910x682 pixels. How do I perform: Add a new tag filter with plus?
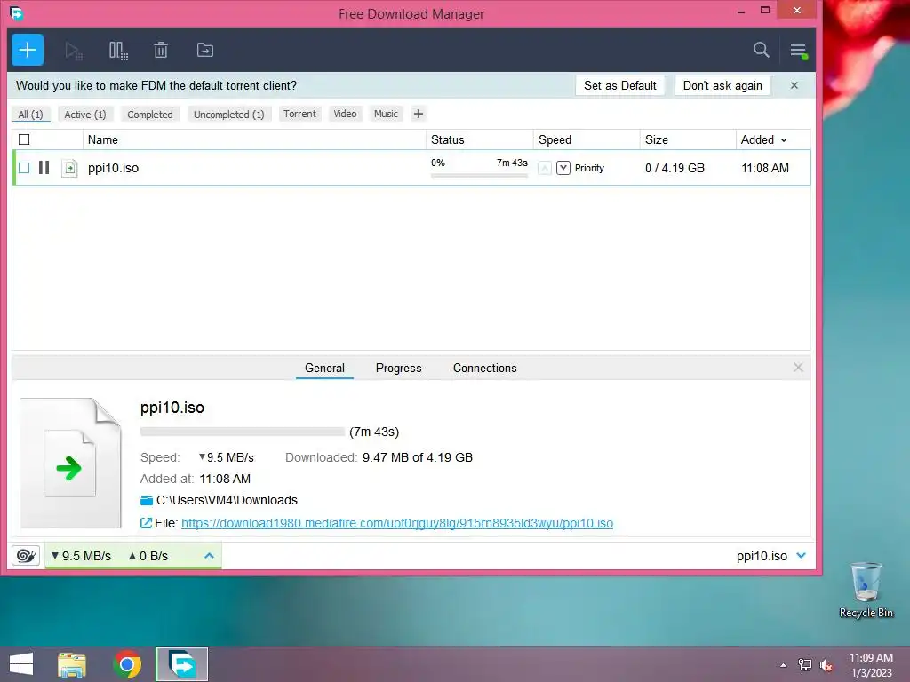click(x=418, y=114)
